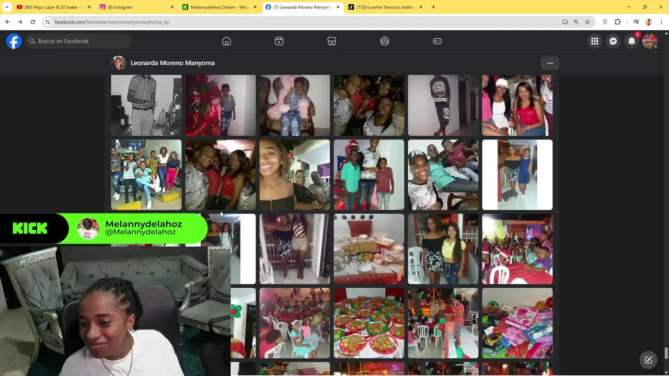
Task: Open the photo of plates with red and green food
Action: click(369, 323)
